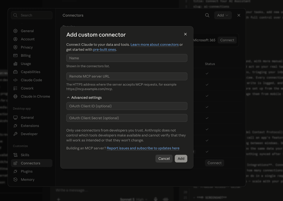Collapse the Advanced settings section
The image size is (283, 201).
pyautogui.click(x=84, y=98)
